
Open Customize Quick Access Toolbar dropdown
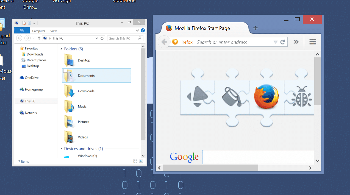click(x=34, y=24)
